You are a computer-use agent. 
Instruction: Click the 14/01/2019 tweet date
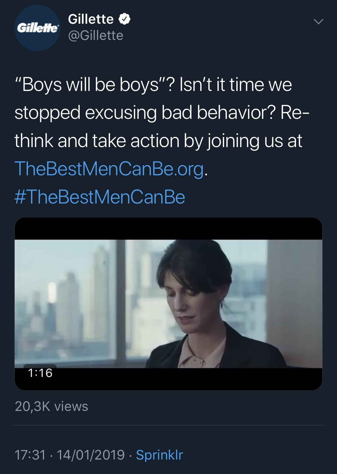(90, 454)
